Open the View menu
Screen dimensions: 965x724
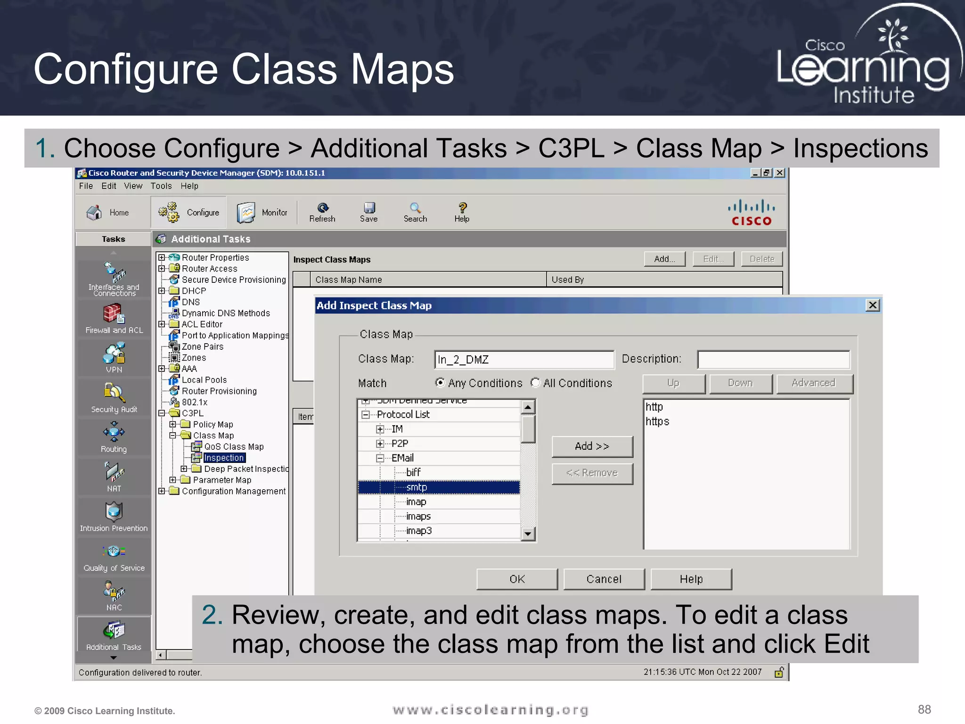(133, 186)
